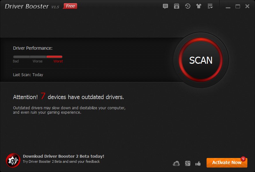Open the toolbox icon in title bar
255x172 pixels.
[177, 6]
